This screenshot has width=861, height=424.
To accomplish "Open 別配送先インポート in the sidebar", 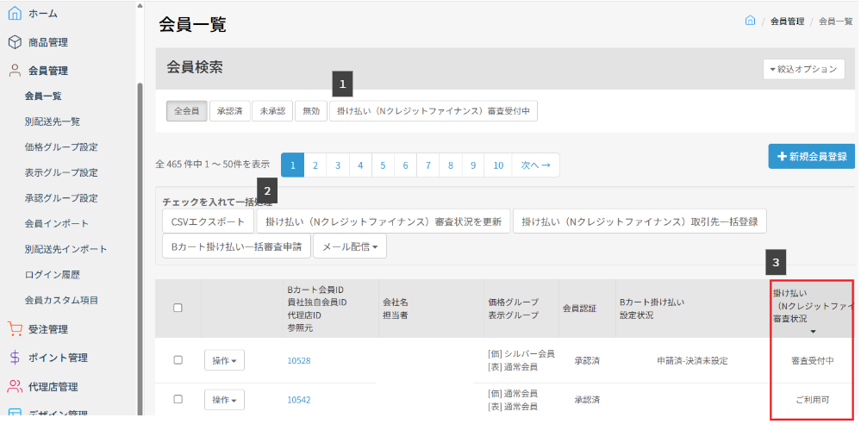I will tap(66, 249).
